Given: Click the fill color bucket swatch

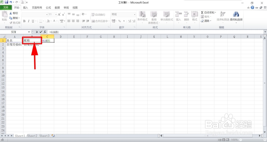Looking at the screenshot, I should (48, 21).
